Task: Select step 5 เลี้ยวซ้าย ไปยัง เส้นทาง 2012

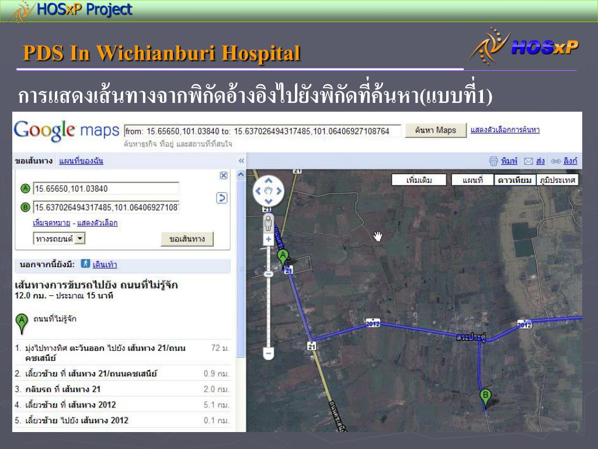Action: (x=123, y=420)
